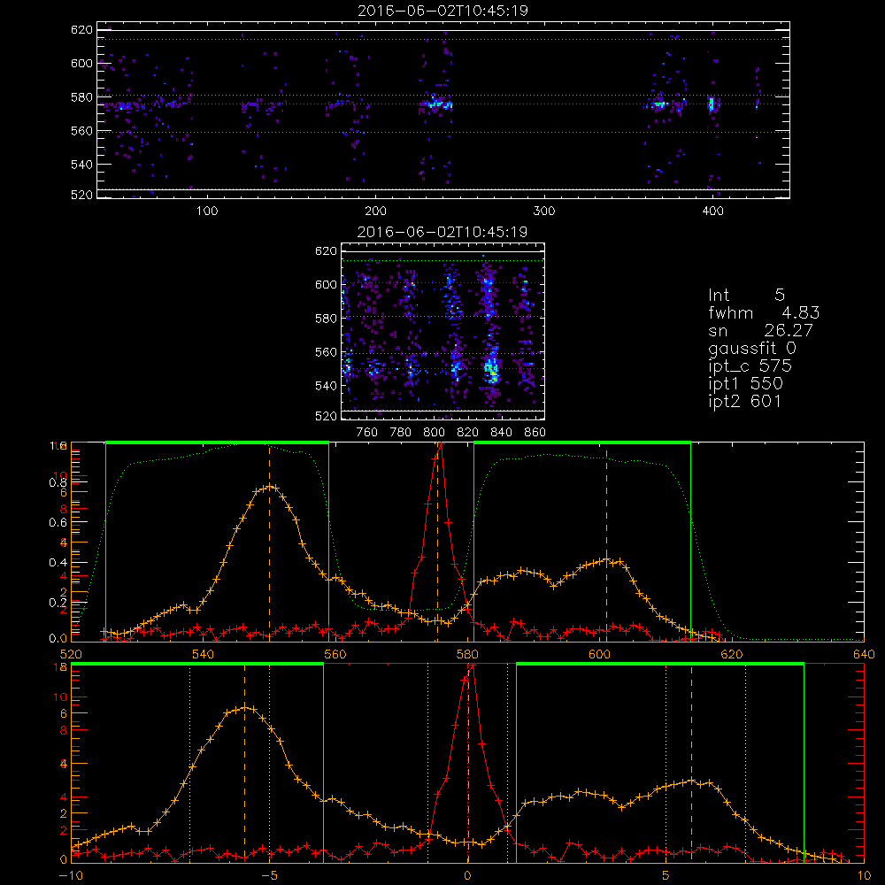Click x-axis label 400 on top image
Screen dimensions: 885x885
coord(712,212)
